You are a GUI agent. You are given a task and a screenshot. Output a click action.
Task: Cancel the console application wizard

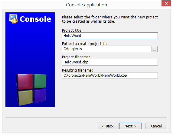click(x=156, y=126)
